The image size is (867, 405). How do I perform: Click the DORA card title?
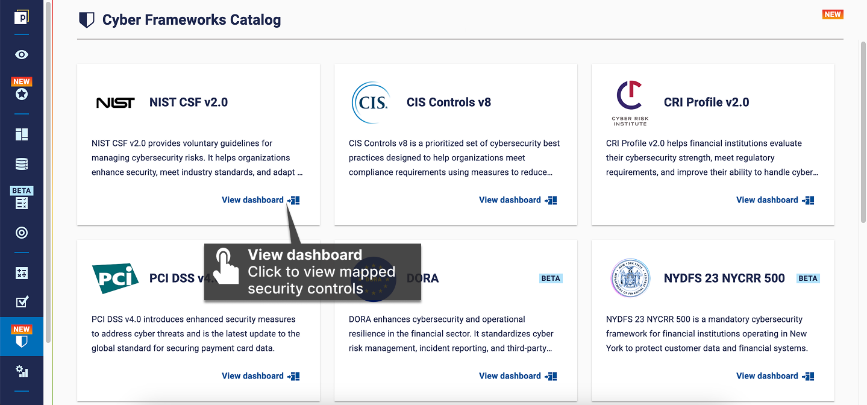423,278
